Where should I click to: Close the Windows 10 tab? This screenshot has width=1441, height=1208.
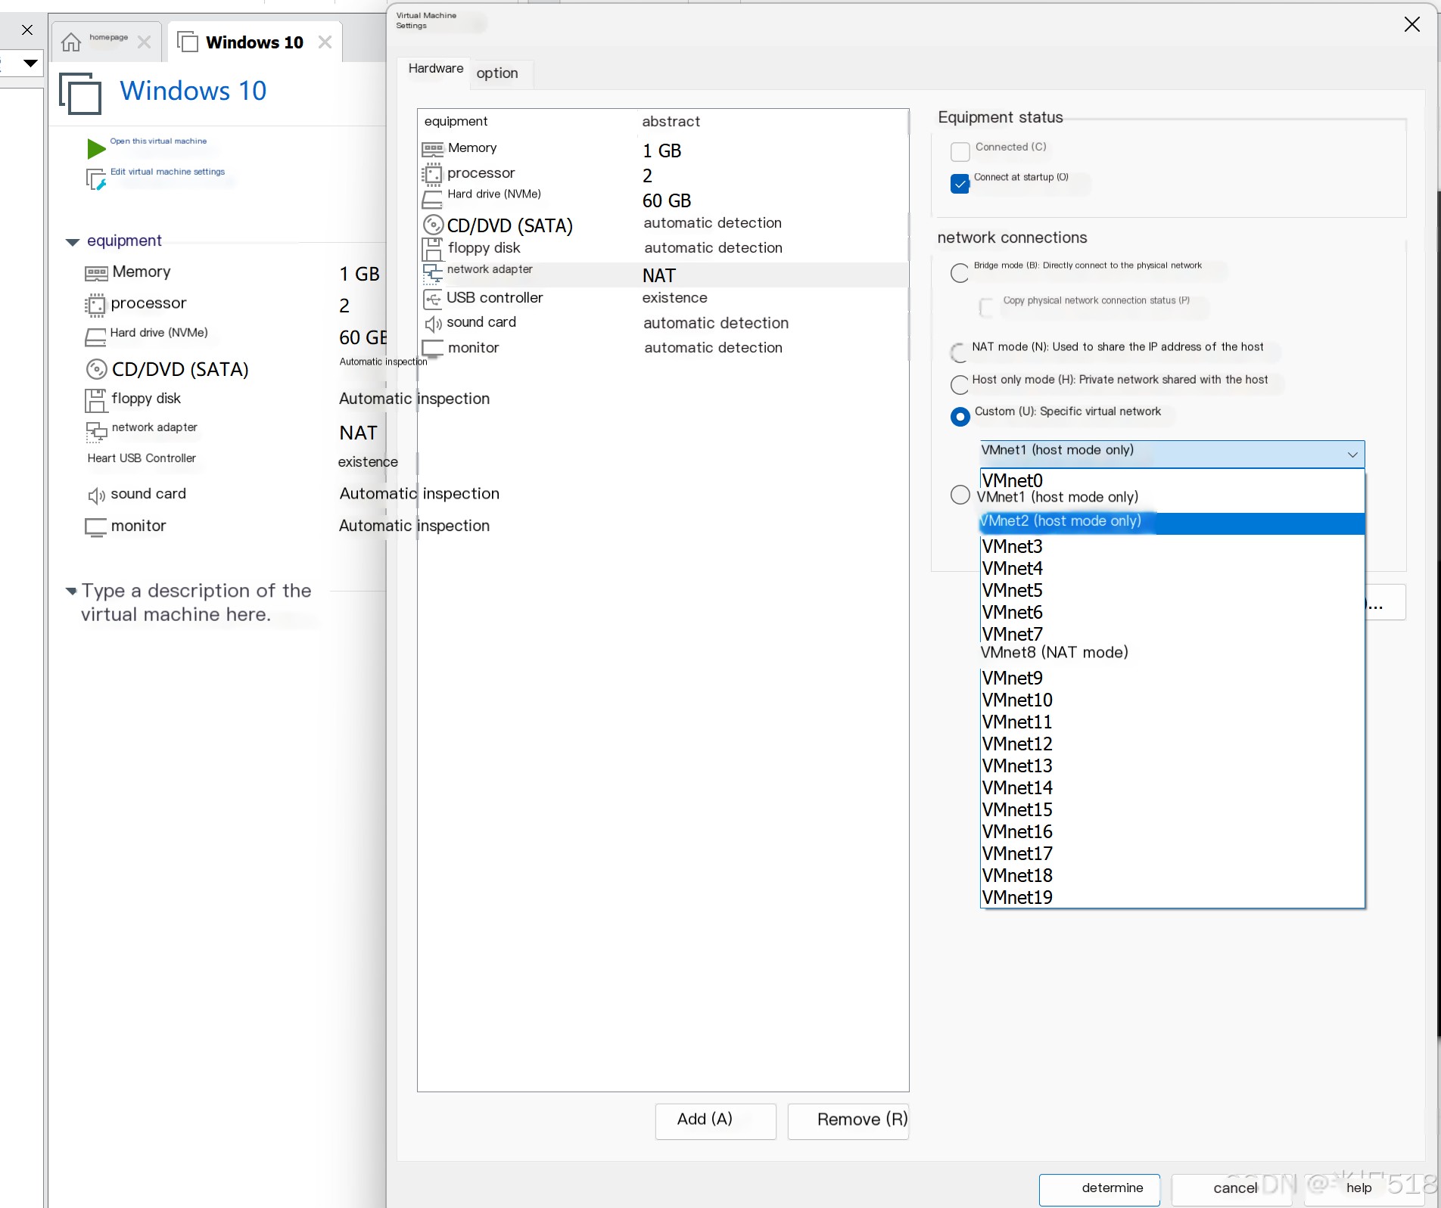click(x=325, y=42)
